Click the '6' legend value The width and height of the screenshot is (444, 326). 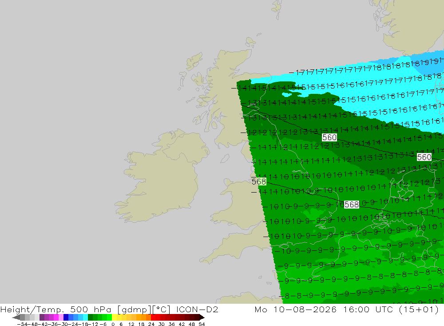(x=121, y=324)
